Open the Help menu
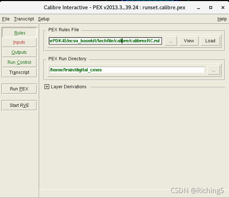Viewport: 229px width, 198px height. [222, 19]
